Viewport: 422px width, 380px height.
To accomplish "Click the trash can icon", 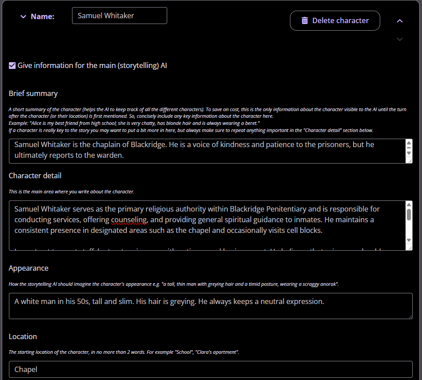I will click(305, 20).
